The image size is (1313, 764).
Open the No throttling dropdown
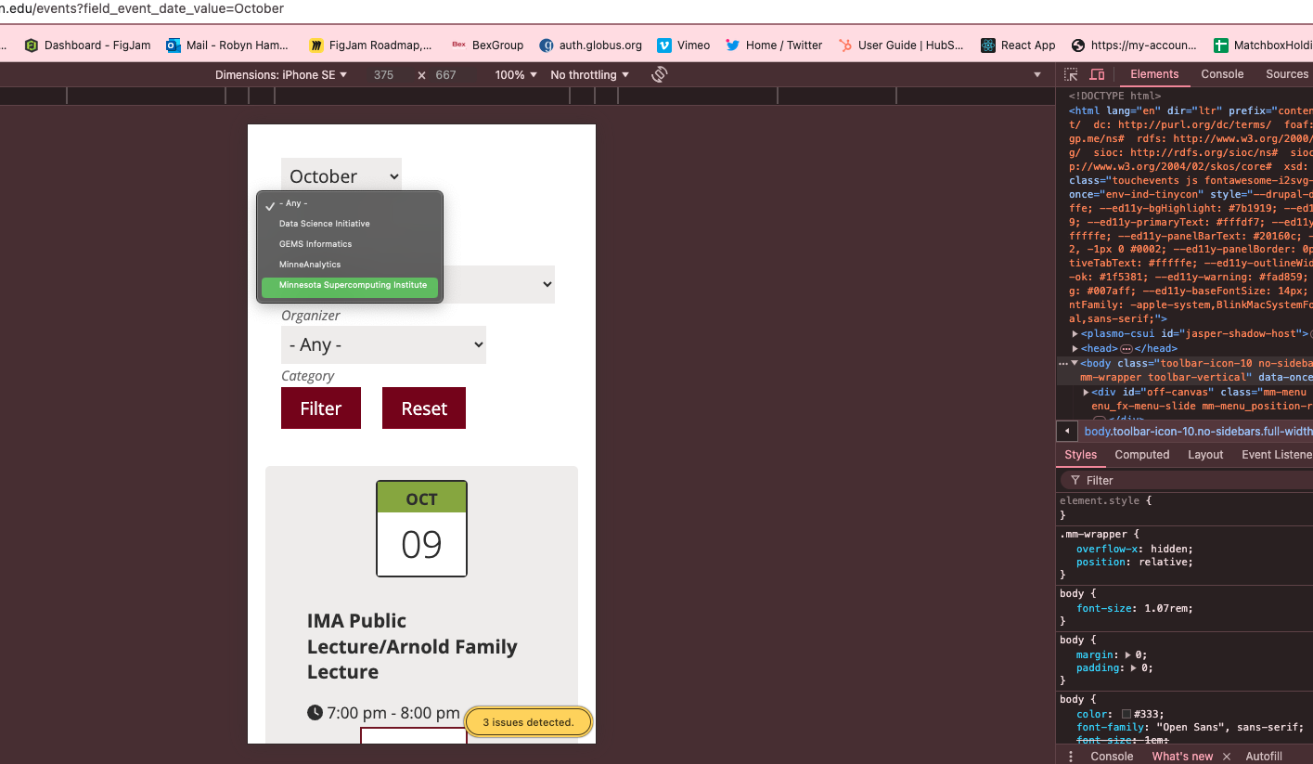click(589, 74)
